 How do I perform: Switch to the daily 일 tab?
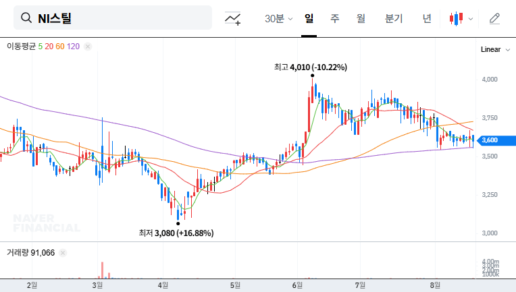coord(309,18)
